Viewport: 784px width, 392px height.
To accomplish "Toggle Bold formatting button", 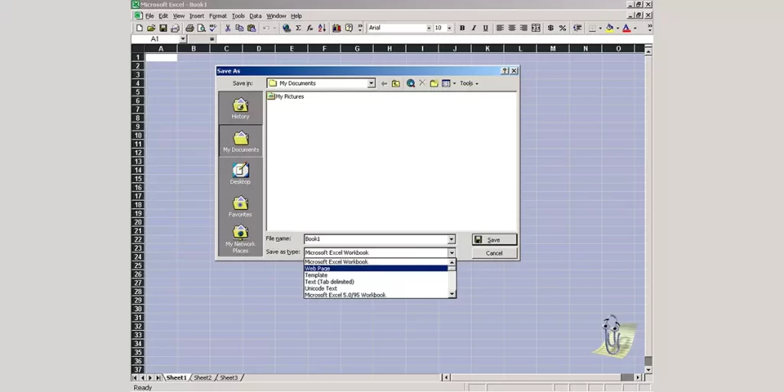I will click(462, 28).
